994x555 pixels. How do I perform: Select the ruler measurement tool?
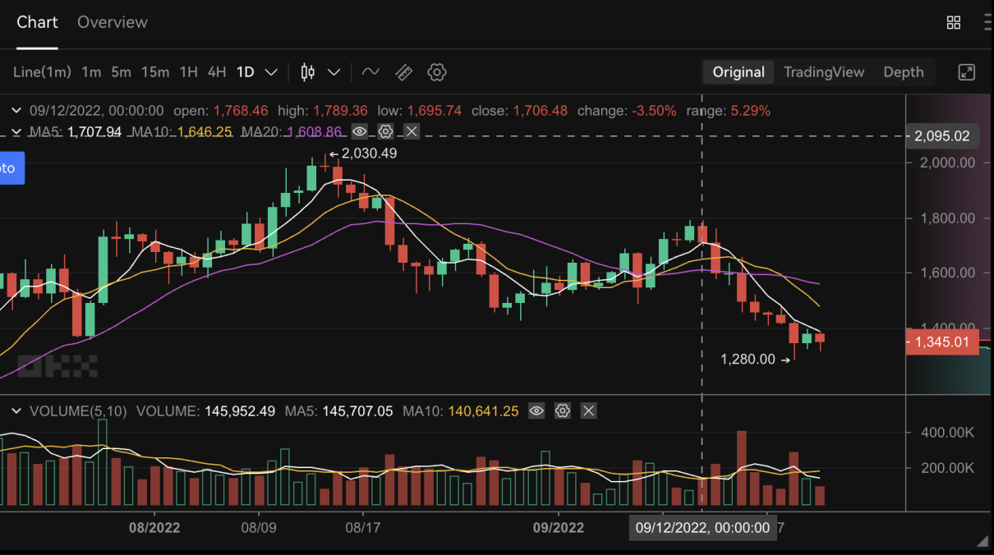coord(403,72)
